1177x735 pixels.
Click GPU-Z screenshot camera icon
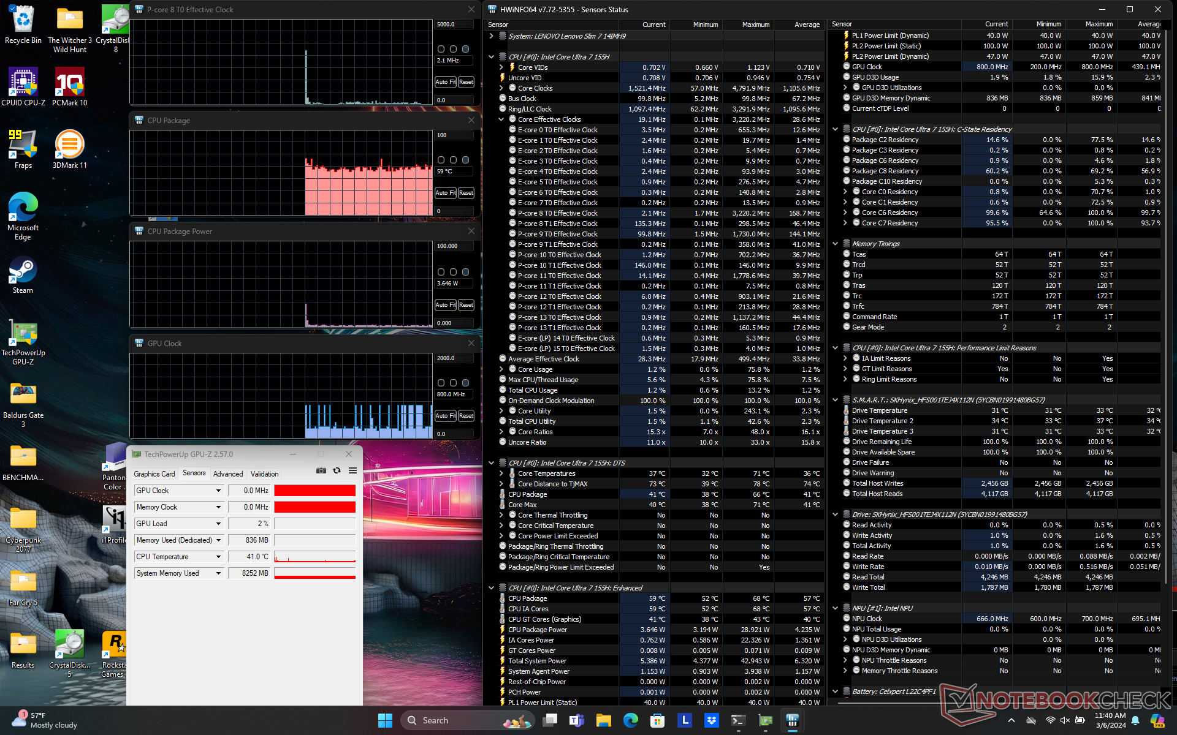[x=321, y=470]
